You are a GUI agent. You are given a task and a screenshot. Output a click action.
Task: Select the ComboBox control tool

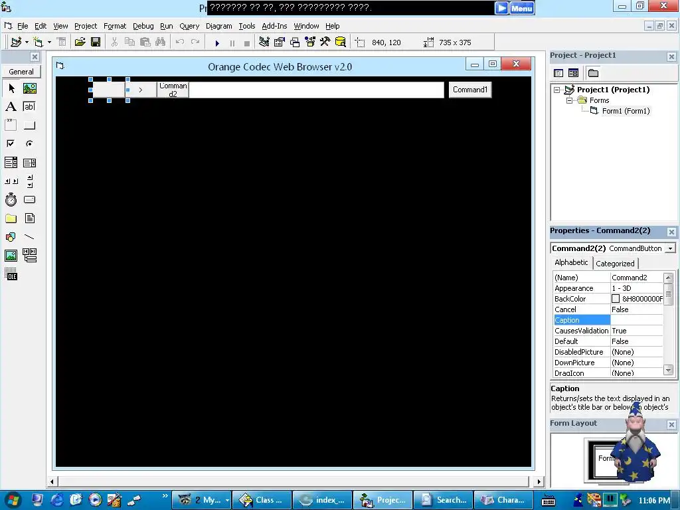[x=11, y=163]
